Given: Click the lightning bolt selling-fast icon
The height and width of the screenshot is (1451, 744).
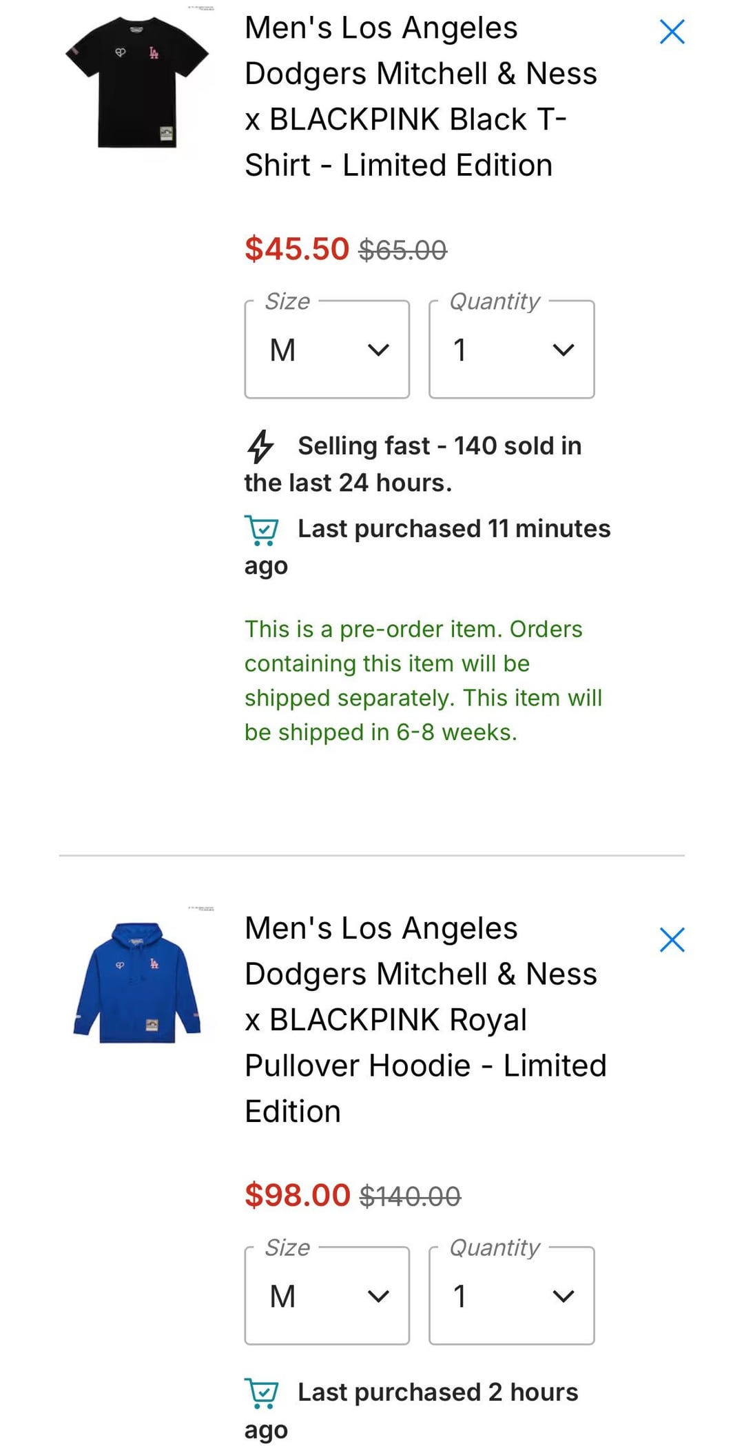Looking at the screenshot, I should pyautogui.click(x=260, y=446).
